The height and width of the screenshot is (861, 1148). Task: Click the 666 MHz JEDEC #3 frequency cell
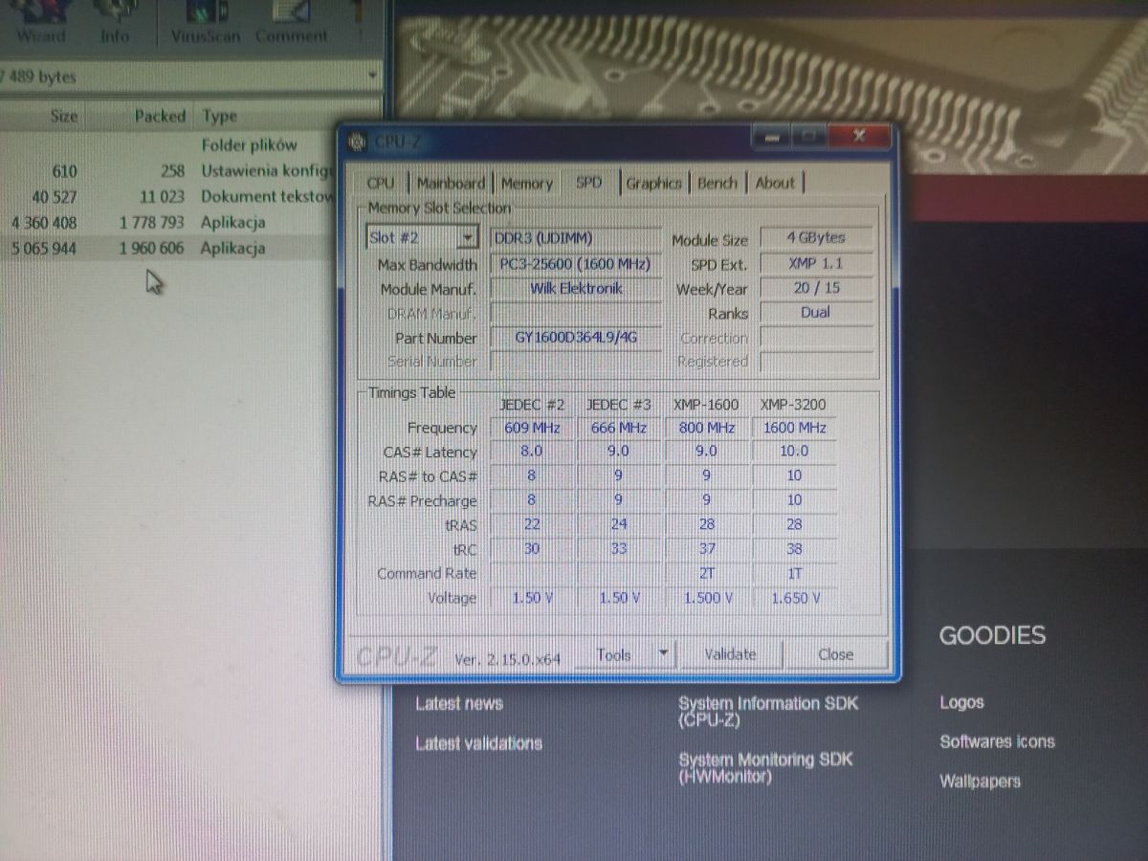(618, 428)
